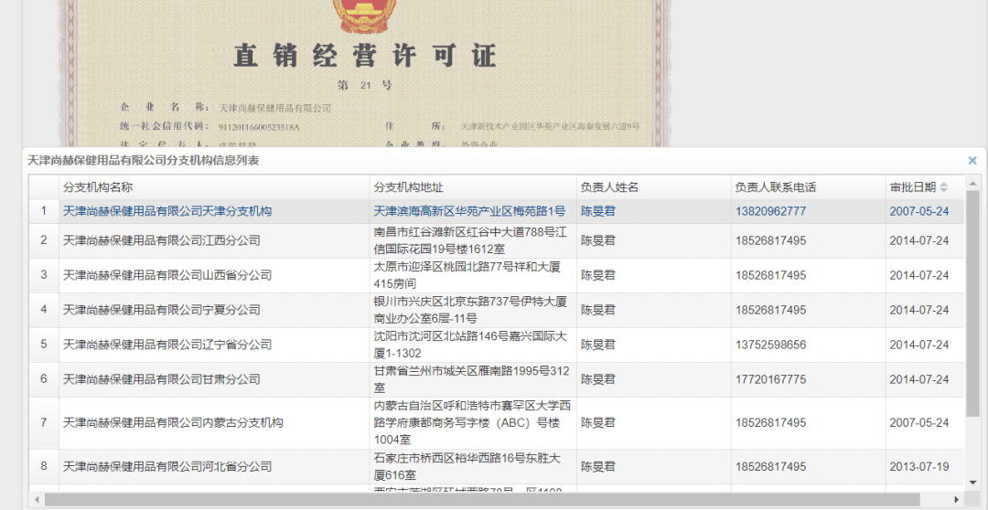The image size is (988, 510).
Task: Select 天津尚赫保健用品有限公司辽宁省分公司 row
Action: point(497,345)
